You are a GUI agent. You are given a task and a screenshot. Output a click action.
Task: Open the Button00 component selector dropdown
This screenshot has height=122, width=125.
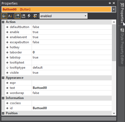point(114,9)
